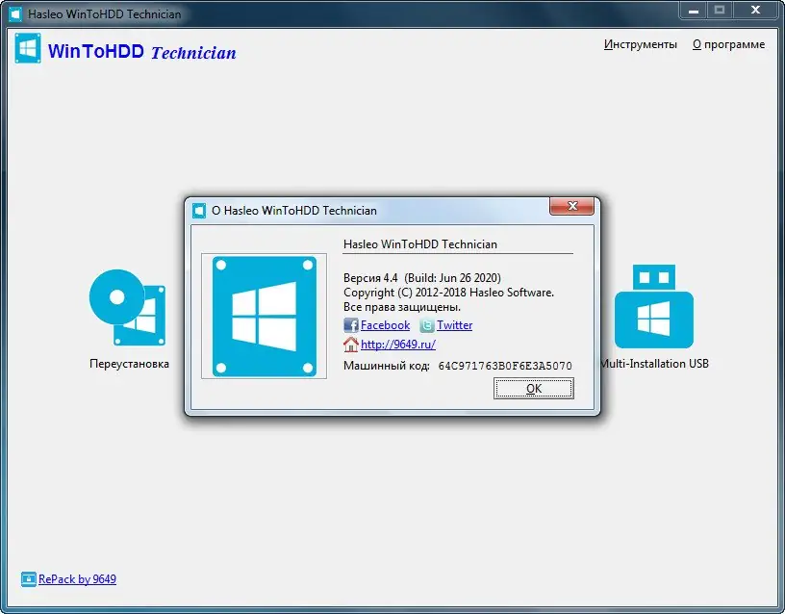Click the icon next to RePack by 9649
Image resolution: width=785 pixels, height=614 pixels.
point(29,579)
